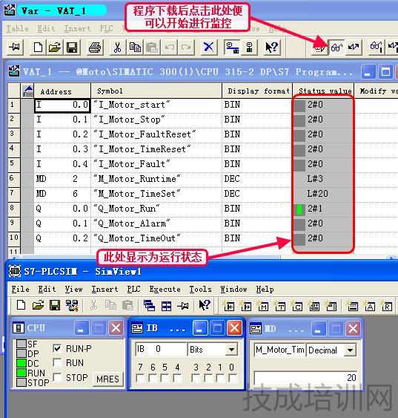
Task: Insert accumulators (A) view in PLCSIM
Action: (370, 307)
